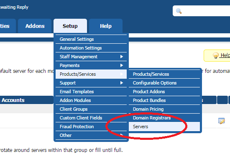Choose Servers in the submenu
Viewport: 230px width, 154px height.
(164, 127)
